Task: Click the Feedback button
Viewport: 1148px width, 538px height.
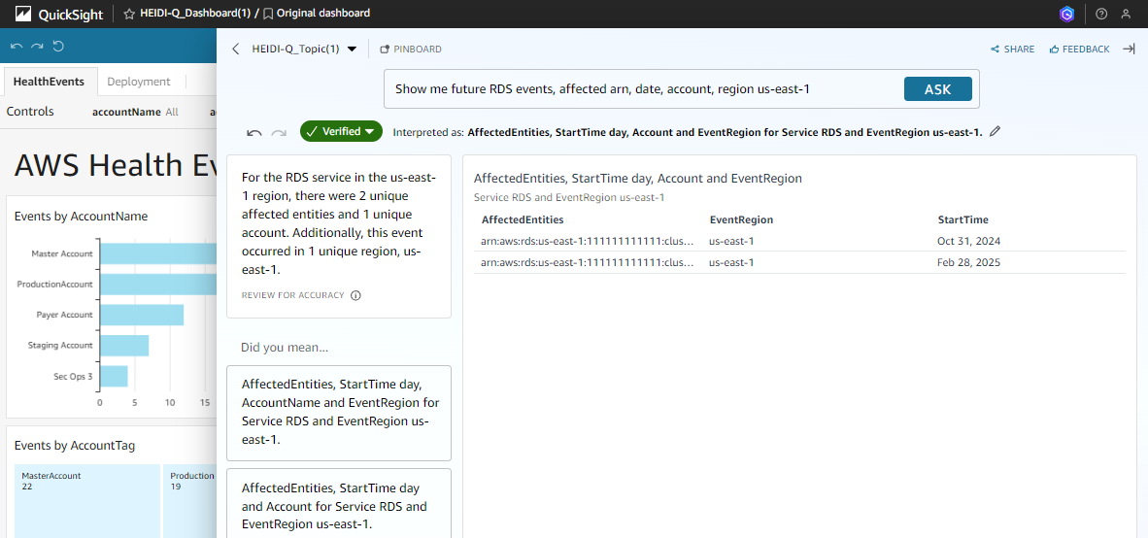Action: pyautogui.click(x=1079, y=50)
